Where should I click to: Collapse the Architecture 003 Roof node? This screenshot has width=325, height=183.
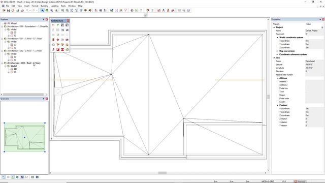[x=2, y=63]
